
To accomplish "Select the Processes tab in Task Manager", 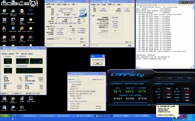I will click(x=12, y=54).
